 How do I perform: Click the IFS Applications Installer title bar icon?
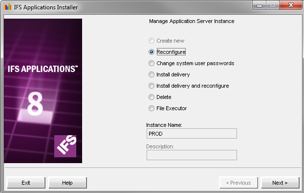[x=7, y=7]
